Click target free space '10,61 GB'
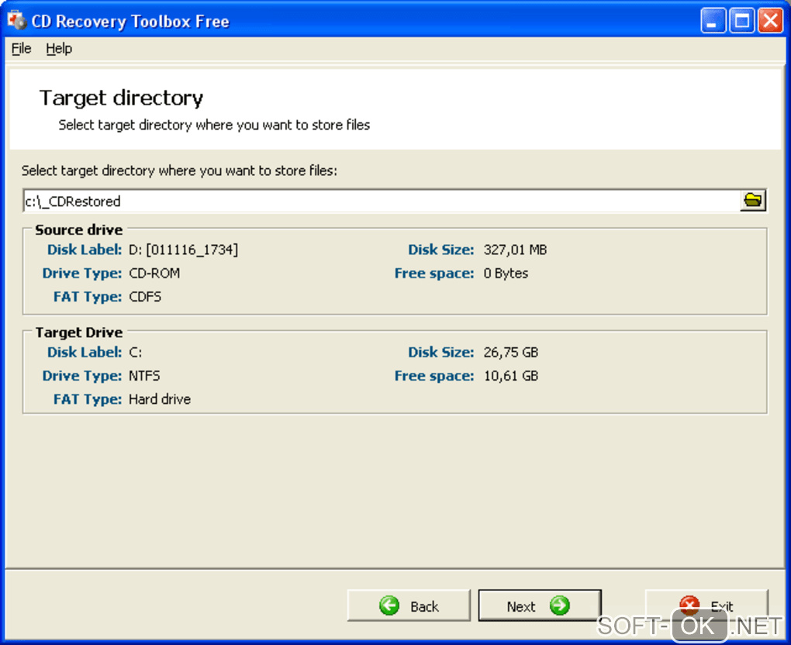The width and height of the screenshot is (791, 645). click(511, 376)
